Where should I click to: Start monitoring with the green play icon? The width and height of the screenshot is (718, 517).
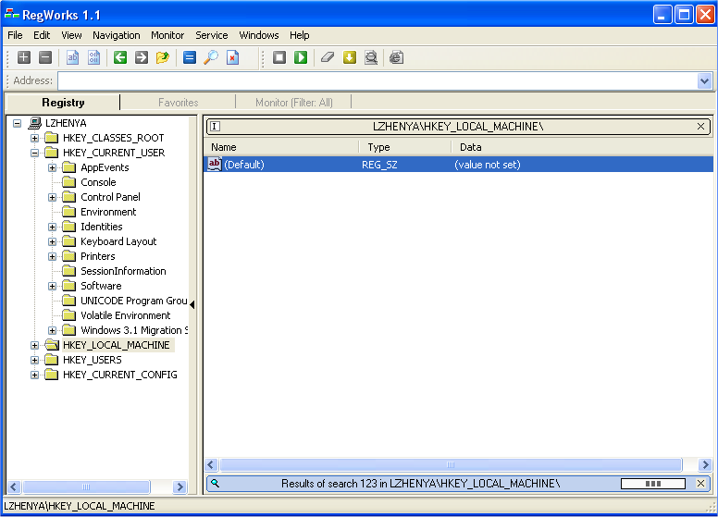tap(301, 57)
